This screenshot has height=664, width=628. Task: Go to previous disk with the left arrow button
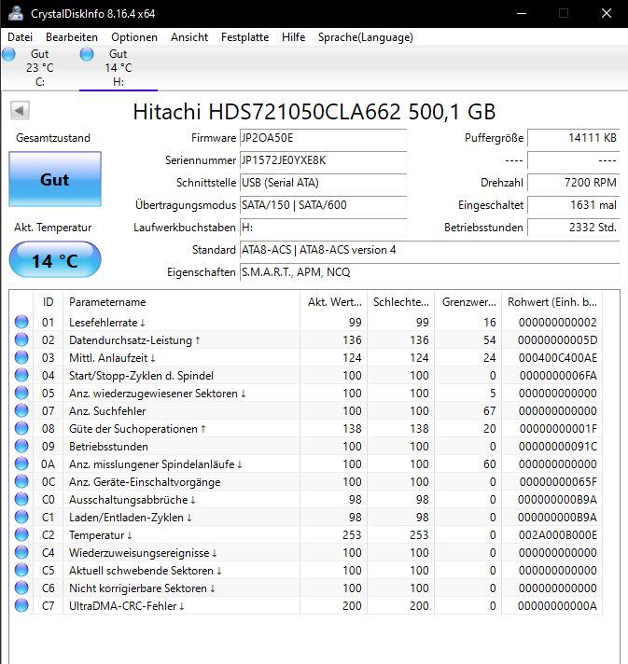(x=20, y=111)
